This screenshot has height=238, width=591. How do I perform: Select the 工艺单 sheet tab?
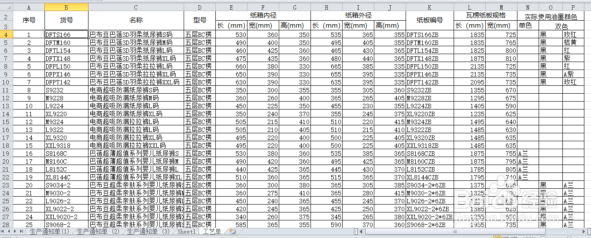tap(212, 231)
